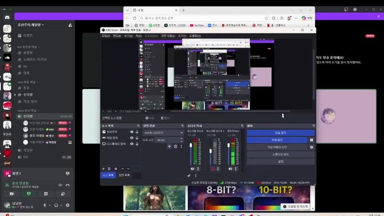Deafen with Discord headphone icon
Image resolution: width=384 pixels, height=216 pixels.
56,205
